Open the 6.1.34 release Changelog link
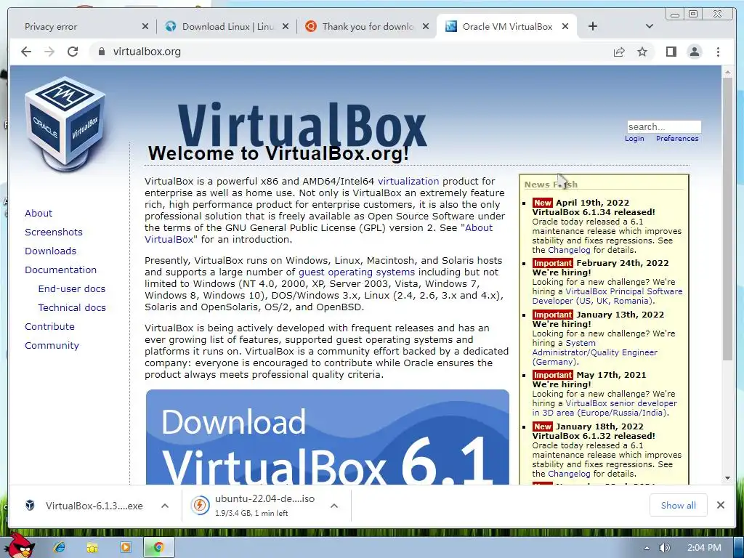Screen dimensions: 744x558 point(569,250)
